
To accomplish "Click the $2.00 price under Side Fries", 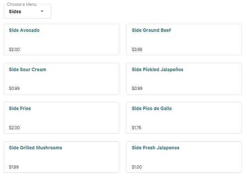I will [x=14, y=128].
